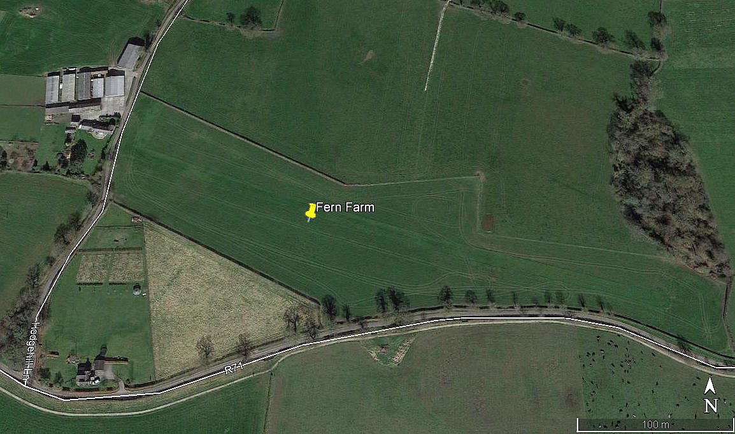
Task: Click the dense woodland strip on the right
Action: (666, 178)
